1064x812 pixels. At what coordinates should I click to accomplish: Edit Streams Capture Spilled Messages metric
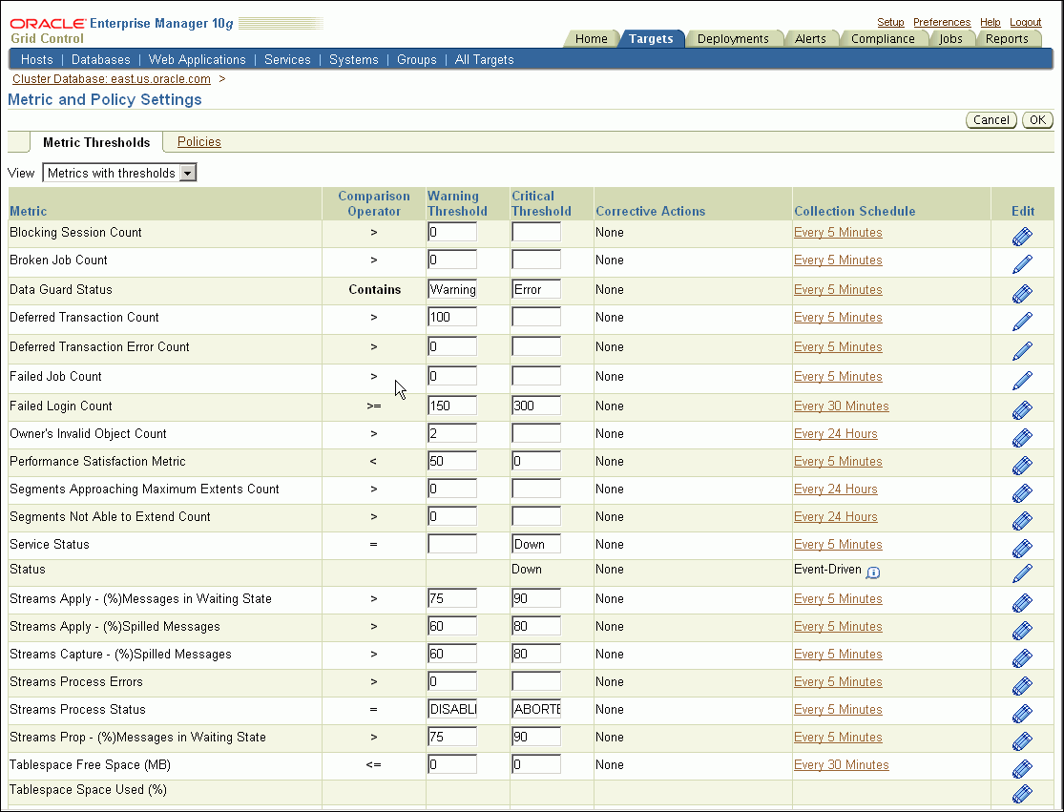tap(1022, 658)
